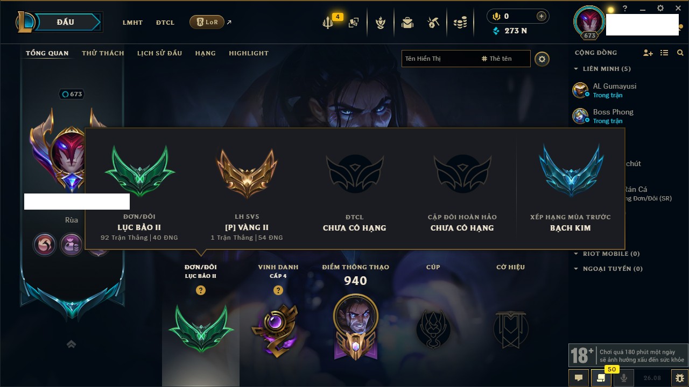Viewport: 689px width, 387px height.
Task: Open the Crafting hammer icon
Action: pos(433,23)
